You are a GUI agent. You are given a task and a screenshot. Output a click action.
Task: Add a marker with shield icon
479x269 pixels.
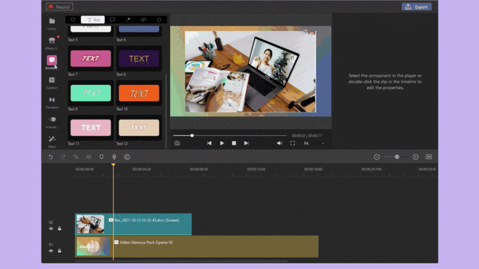click(x=101, y=157)
